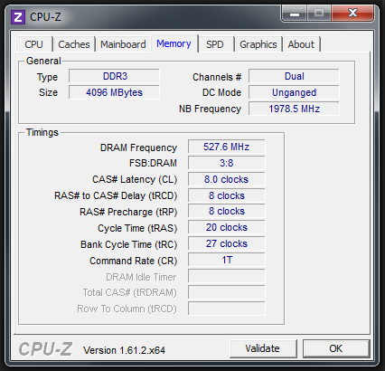Minimize the CPU-Z window
Image resolution: width=385 pixels, height=371 pixels.
[295, 14]
